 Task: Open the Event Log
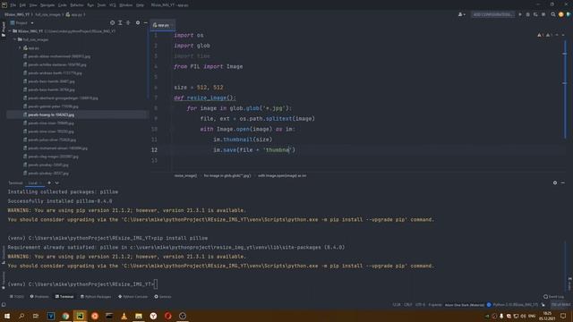pos(553,296)
